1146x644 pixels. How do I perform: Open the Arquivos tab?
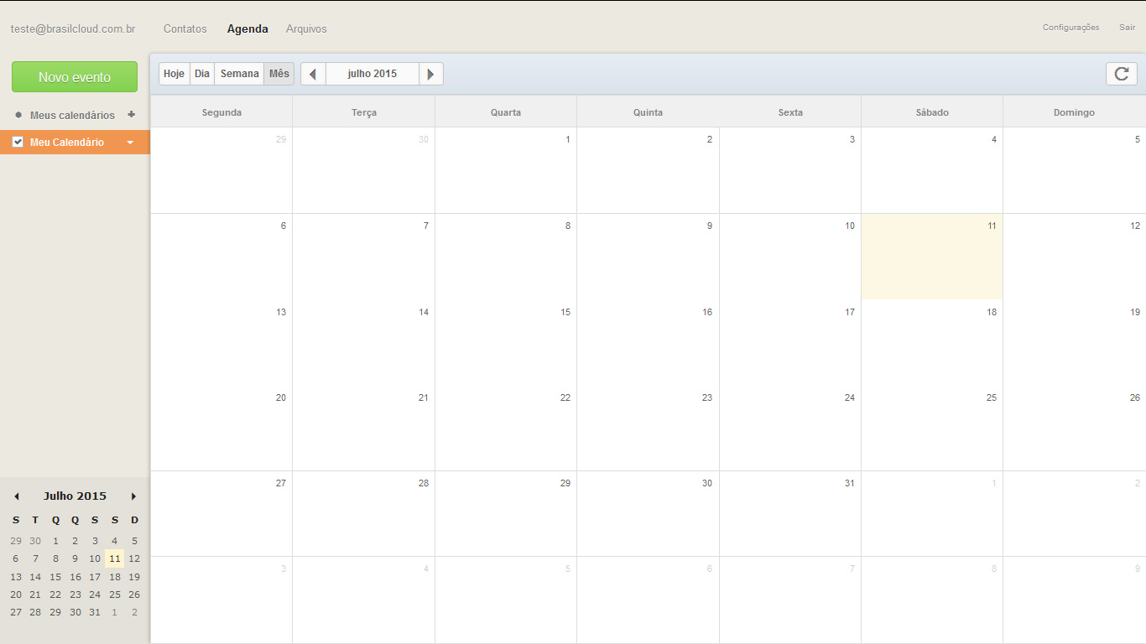306,29
